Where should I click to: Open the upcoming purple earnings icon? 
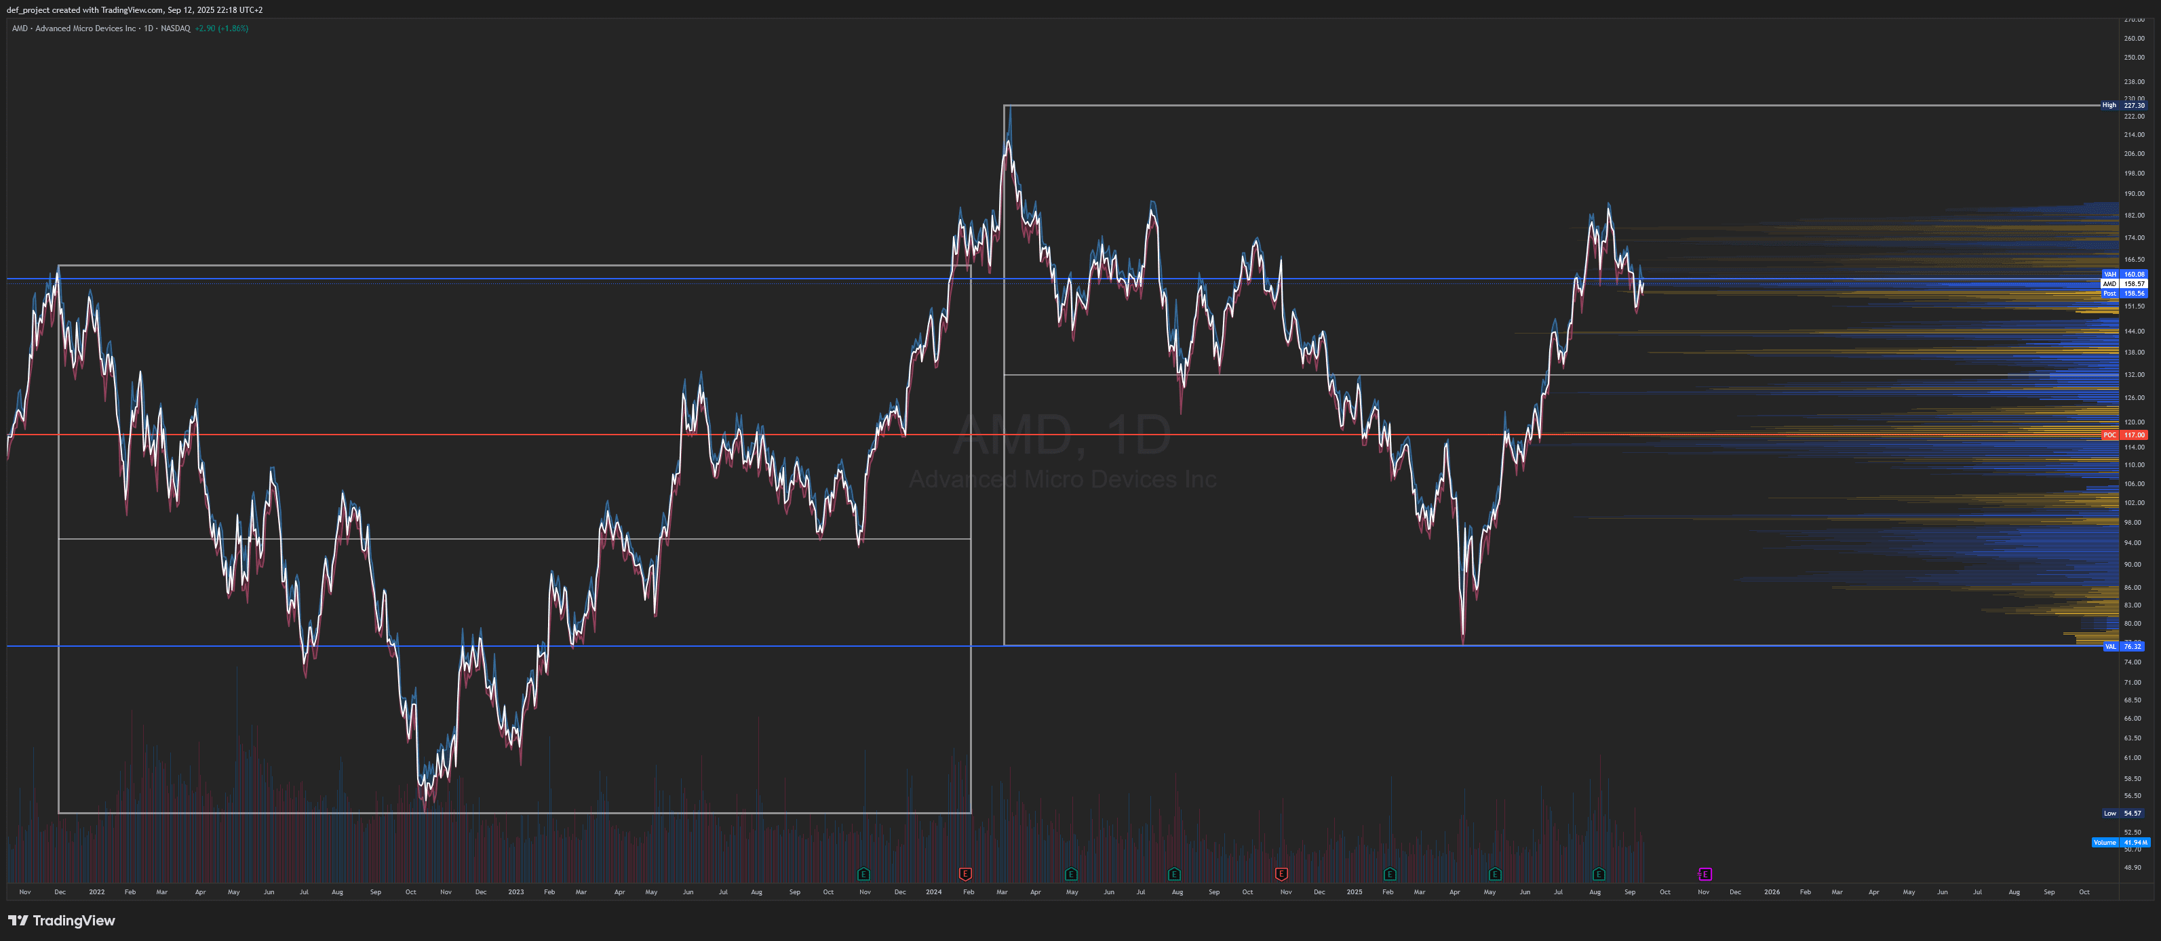(1705, 874)
